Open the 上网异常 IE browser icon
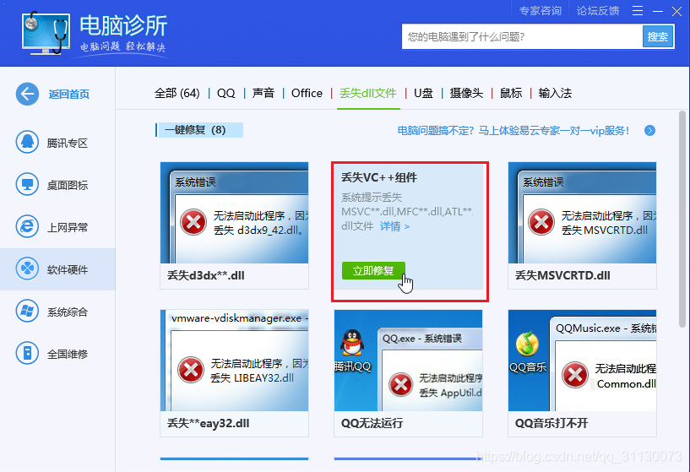 [27, 227]
